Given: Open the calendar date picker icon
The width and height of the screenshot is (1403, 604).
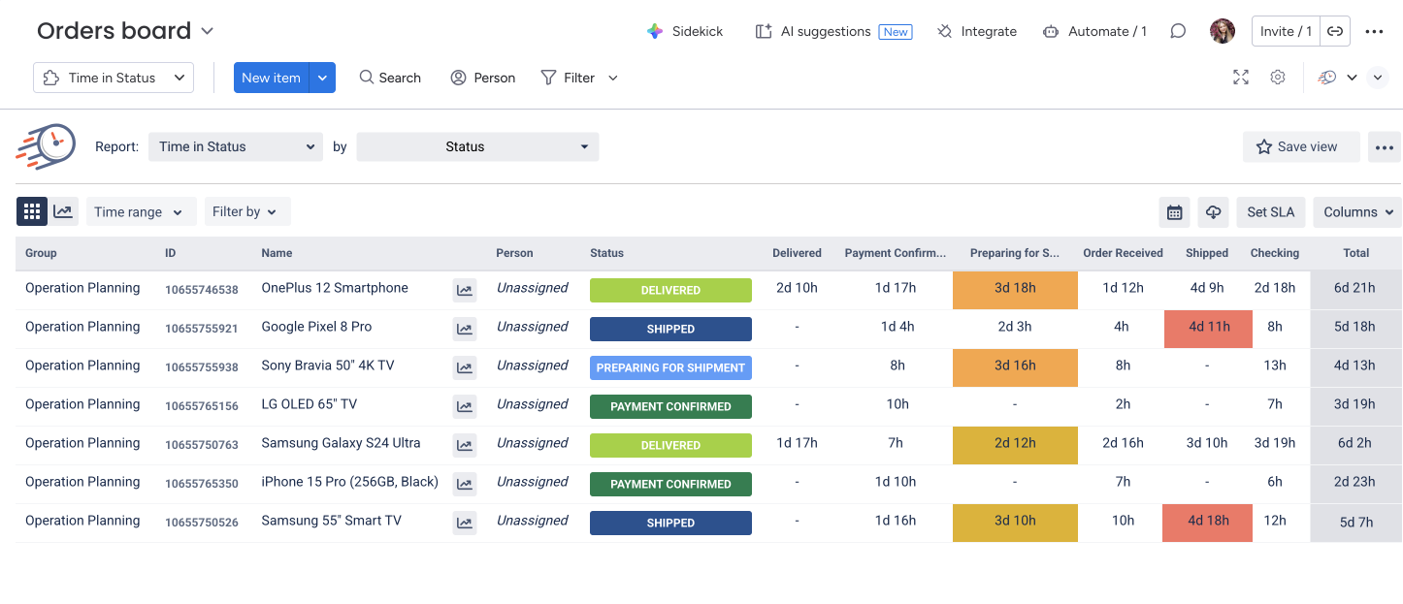Looking at the screenshot, I should click(1174, 212).
